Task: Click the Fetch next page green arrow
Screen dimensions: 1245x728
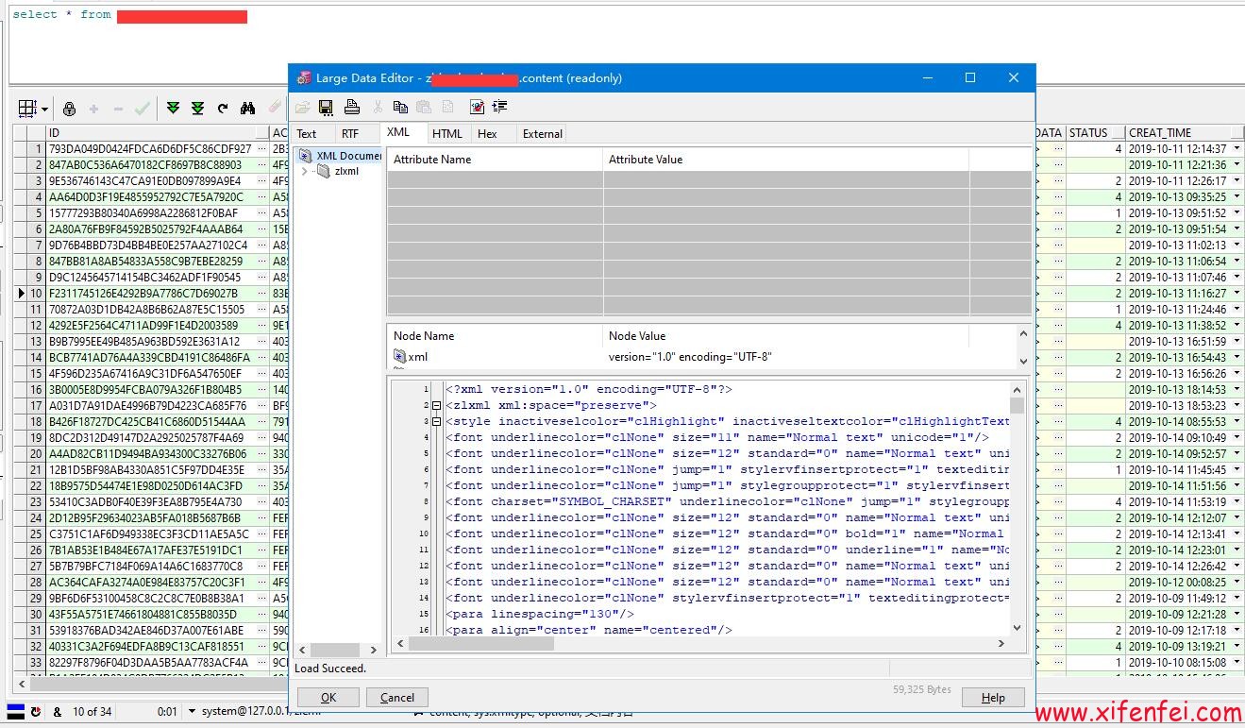Action: 173,110
